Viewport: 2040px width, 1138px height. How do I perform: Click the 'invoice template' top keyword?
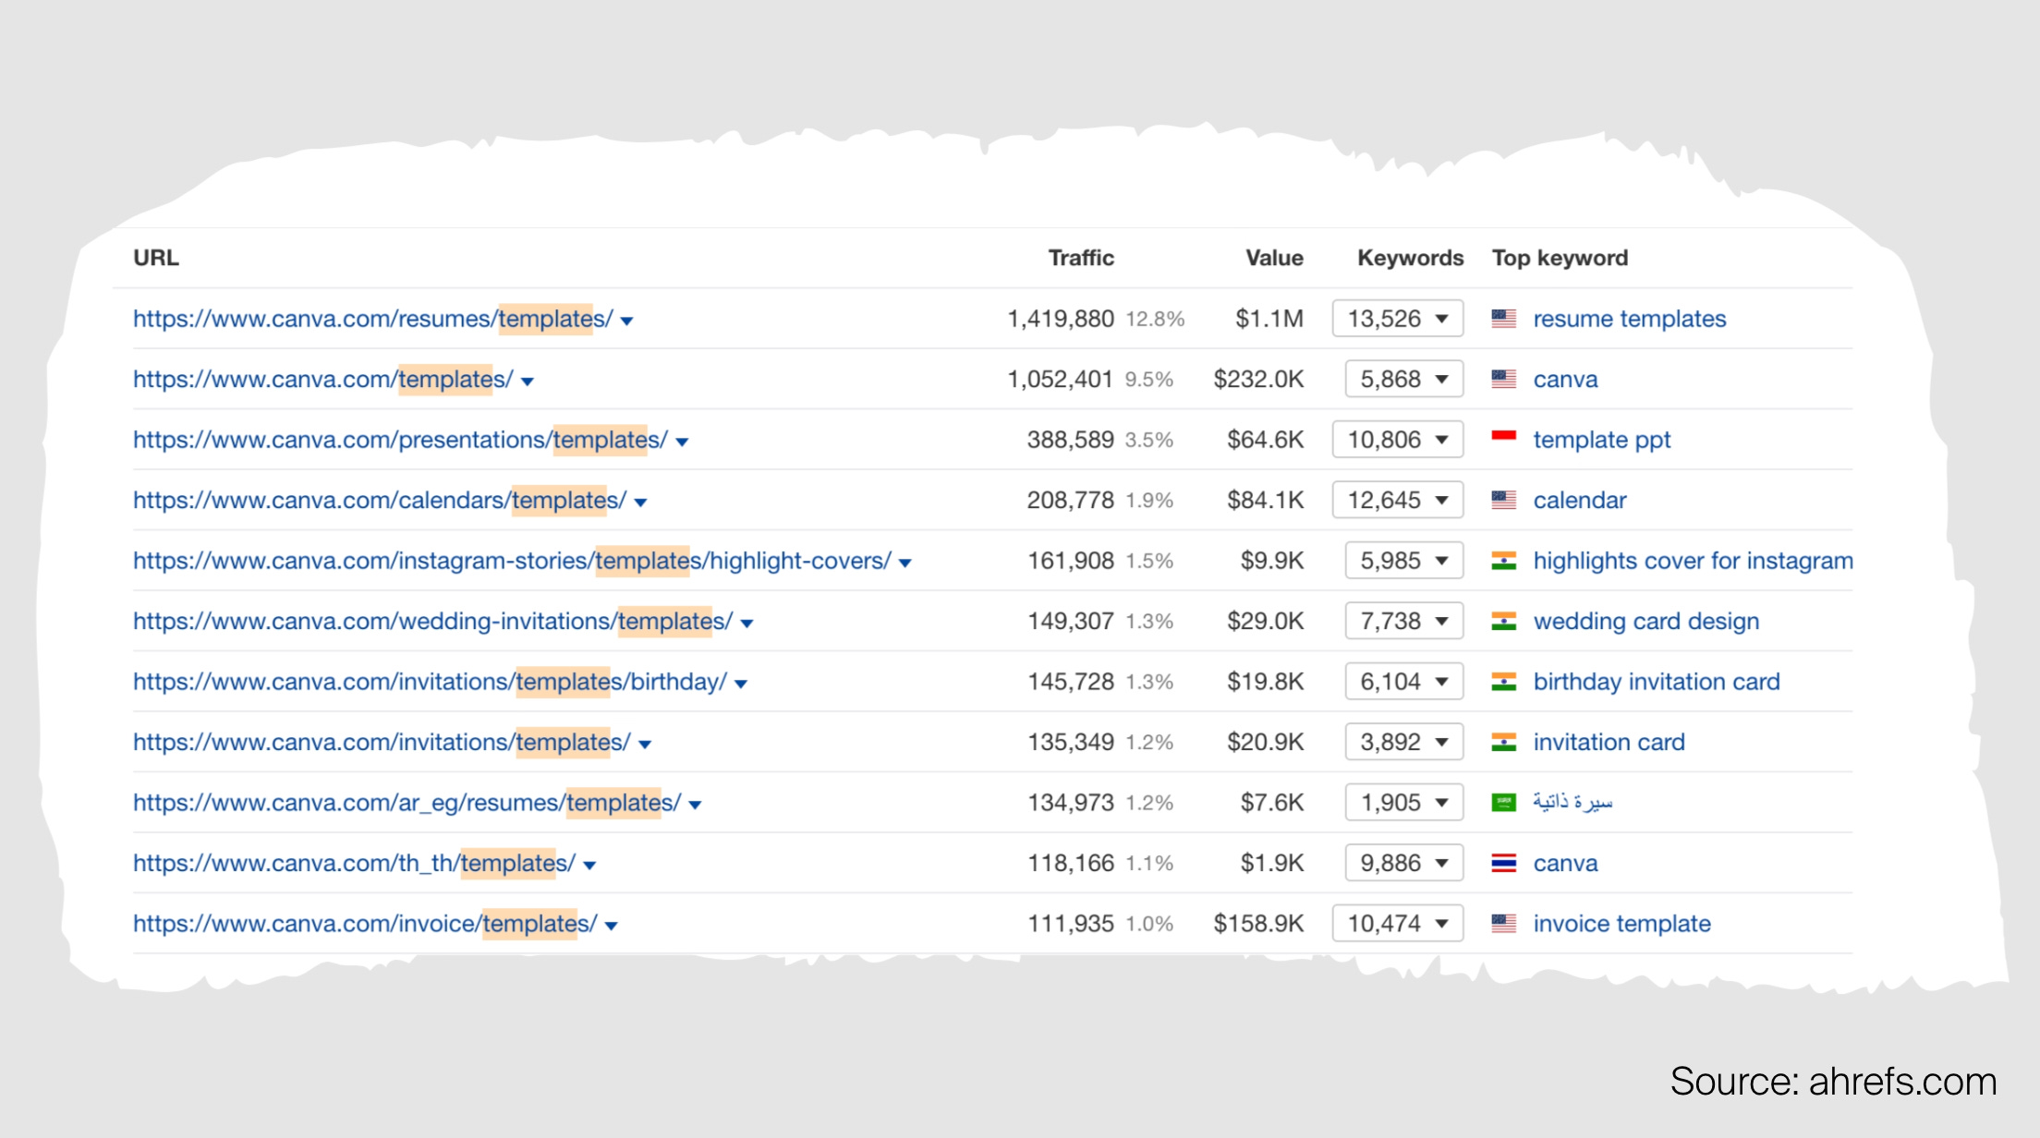[x=1621, y=924]
